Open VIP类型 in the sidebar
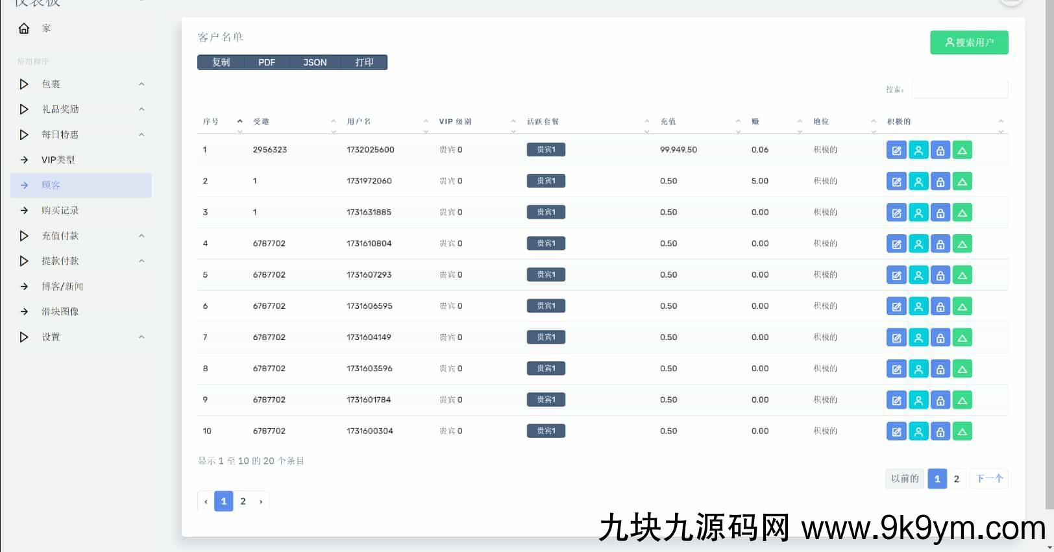The height and width of the screenshot is (552, 1054). coord(58,160)
